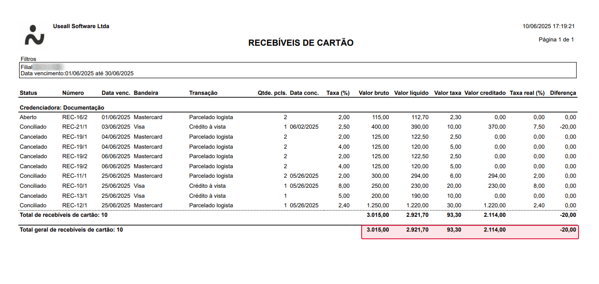Select receivable number REC-16/2
The width and height of the screenshot is (599, 284).
click(75, 117)
